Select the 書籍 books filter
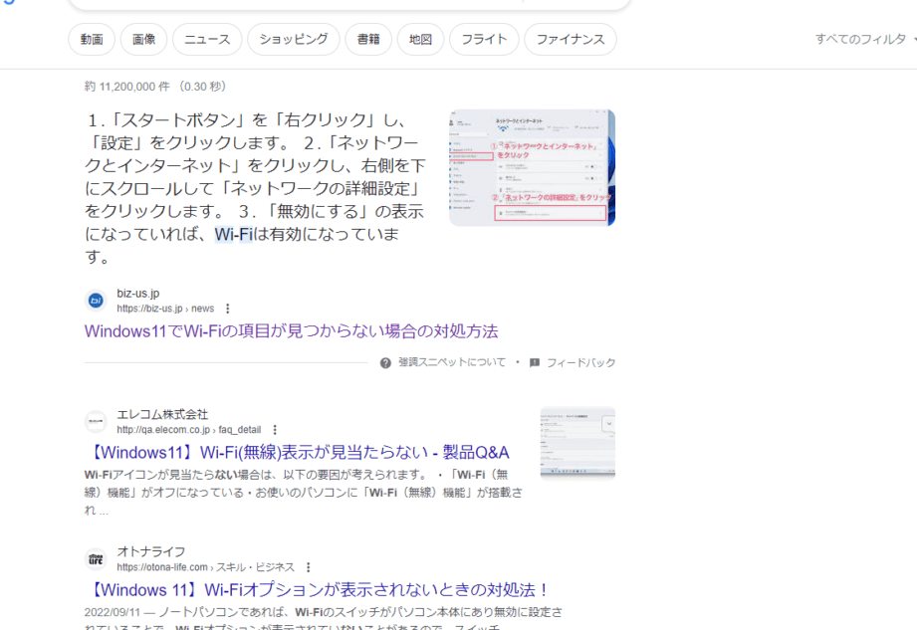 pos(368,39)
